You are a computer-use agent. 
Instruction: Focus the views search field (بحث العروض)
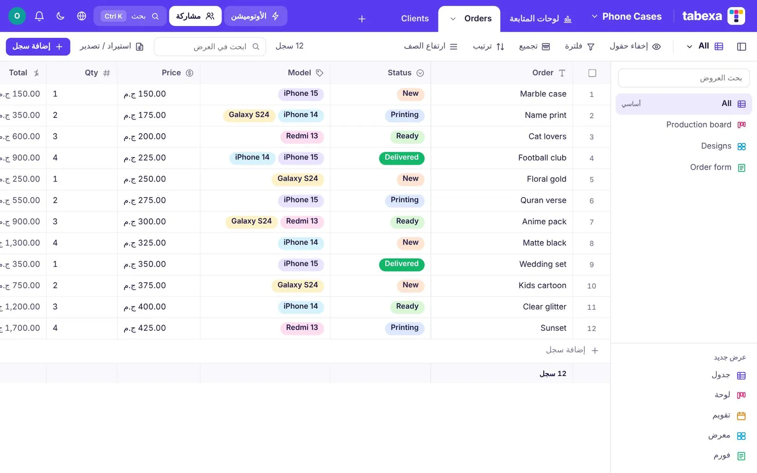click(x=684, y=78)
